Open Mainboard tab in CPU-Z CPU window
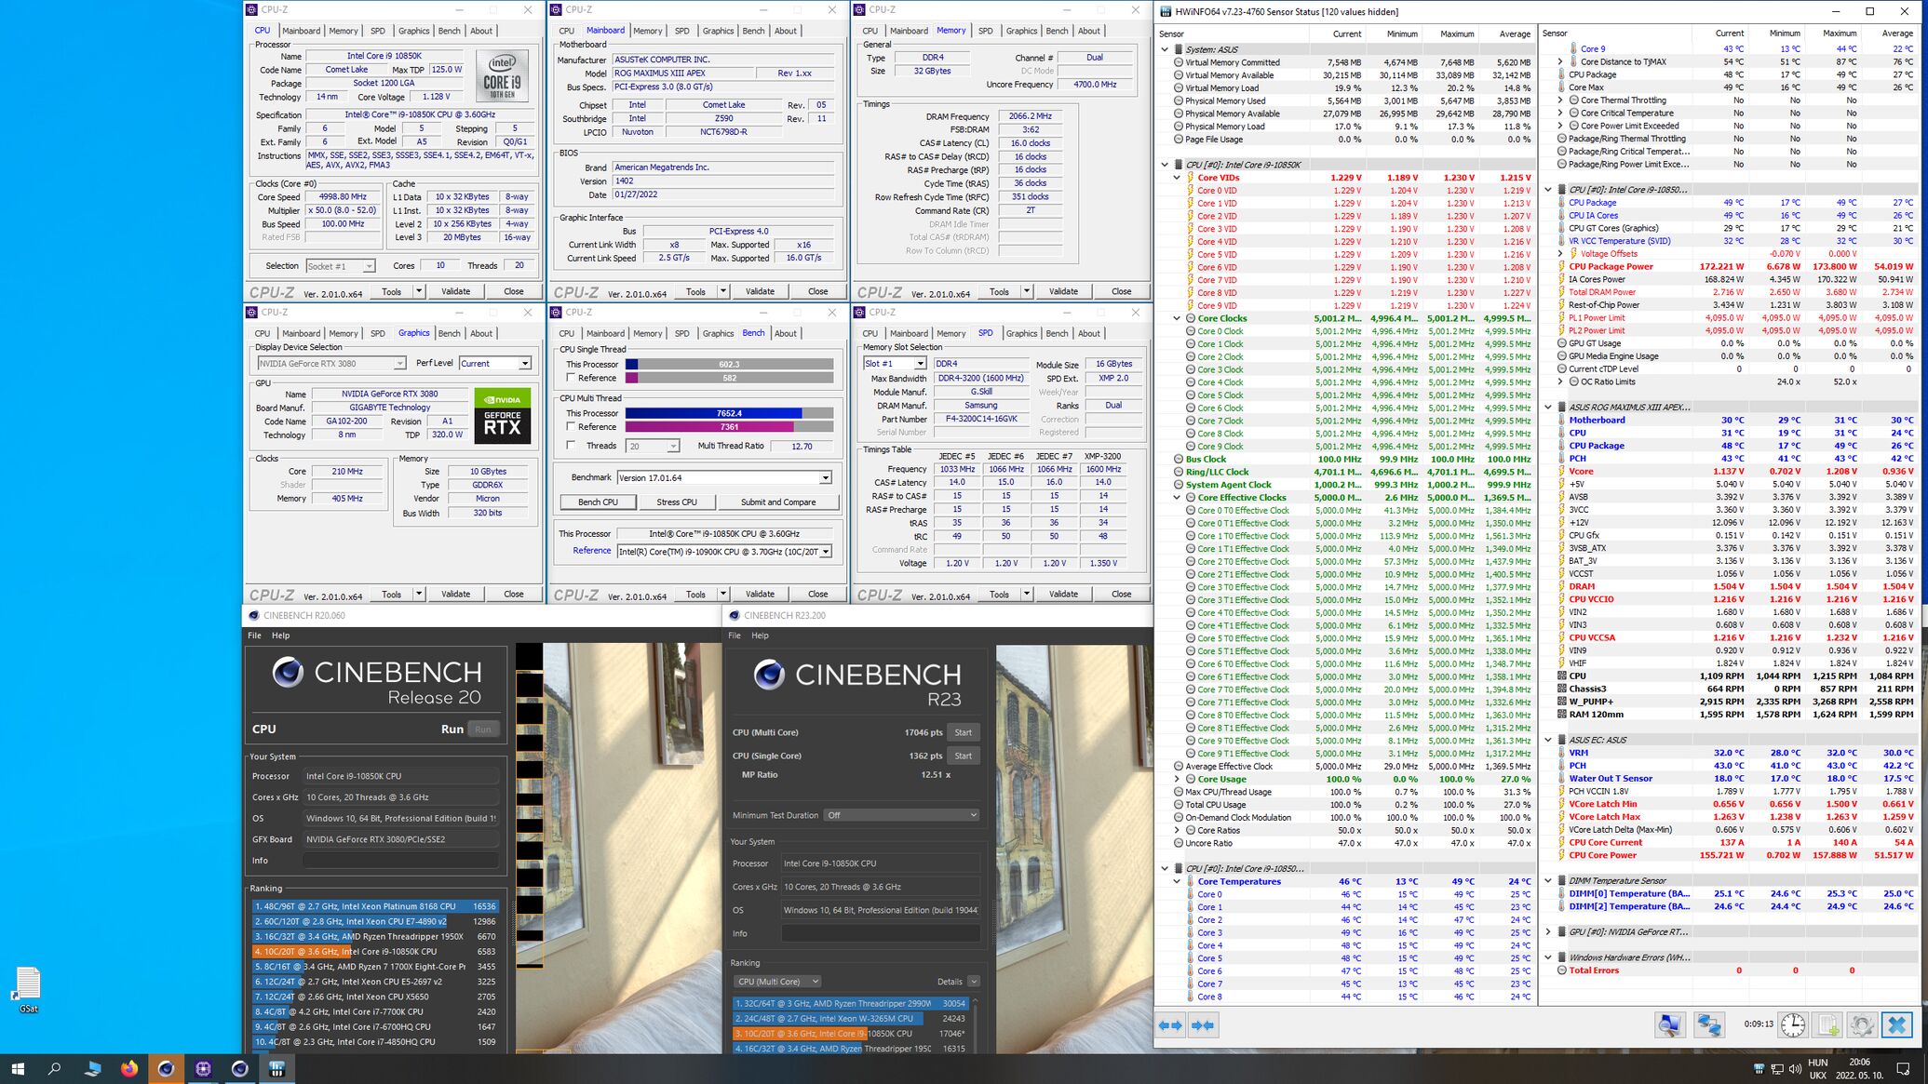 click(x=301, y=31)
